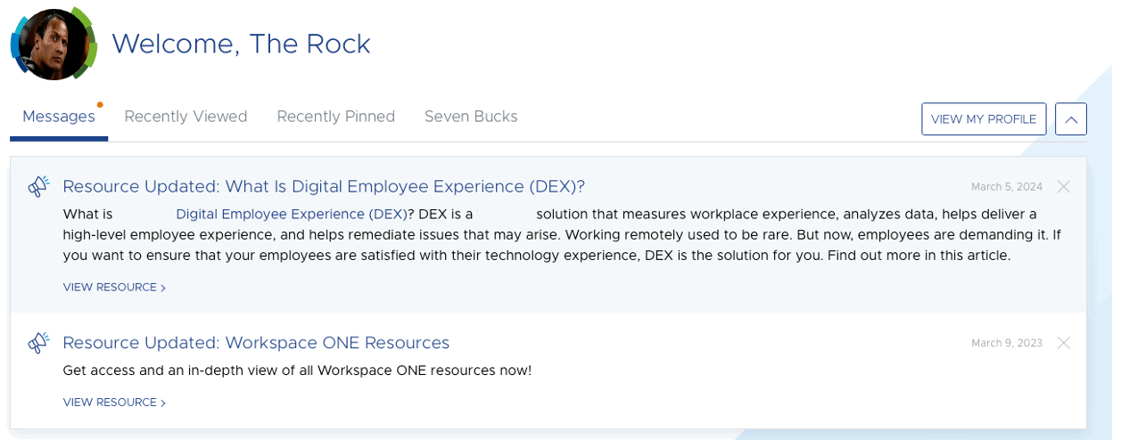Open the 'Workspace ONE Resources' message title
This screenshot has width=1121, height=440.
click(x=256, y=343)
